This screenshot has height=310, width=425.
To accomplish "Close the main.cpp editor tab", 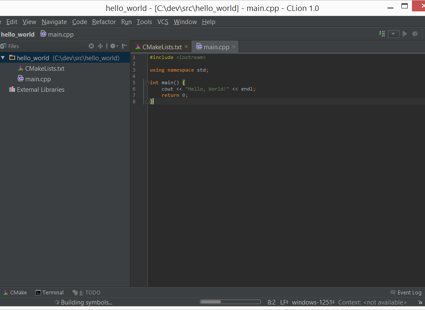I will click(x=234, y=47).
